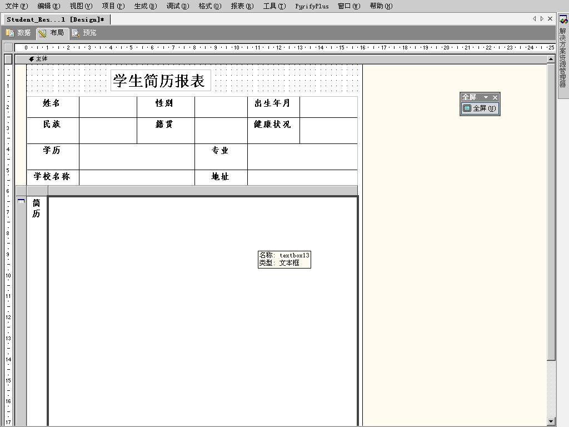Select the 简历 label cell
This screenshot has width=569, height=427.
(x=37, y=311)
